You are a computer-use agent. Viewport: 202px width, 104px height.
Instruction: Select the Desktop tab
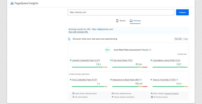[135, 21]
